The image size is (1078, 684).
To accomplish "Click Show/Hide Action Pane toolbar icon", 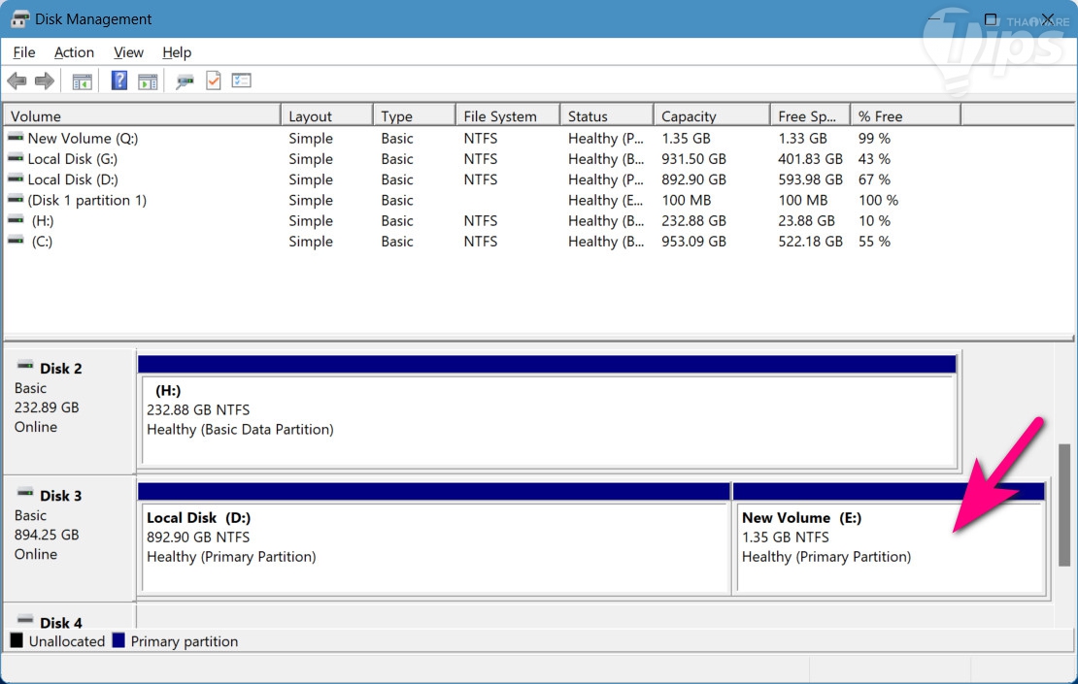I will (x=148, y=81).
